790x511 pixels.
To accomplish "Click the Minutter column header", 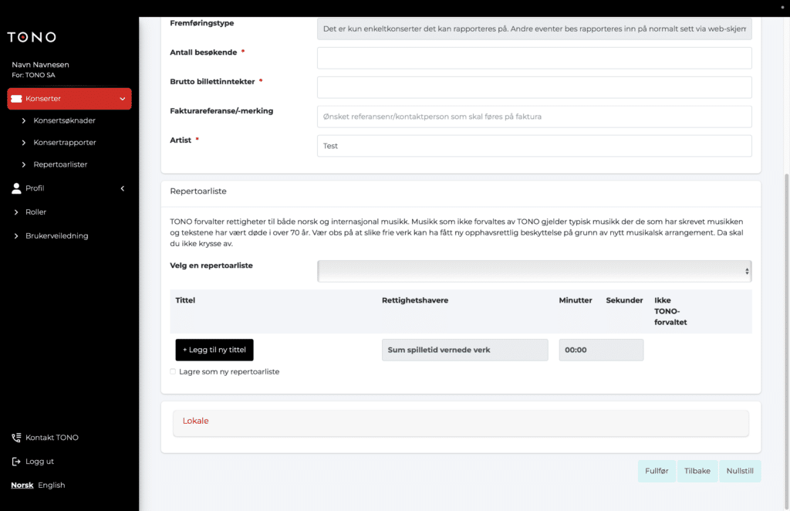I will [576, 300].
